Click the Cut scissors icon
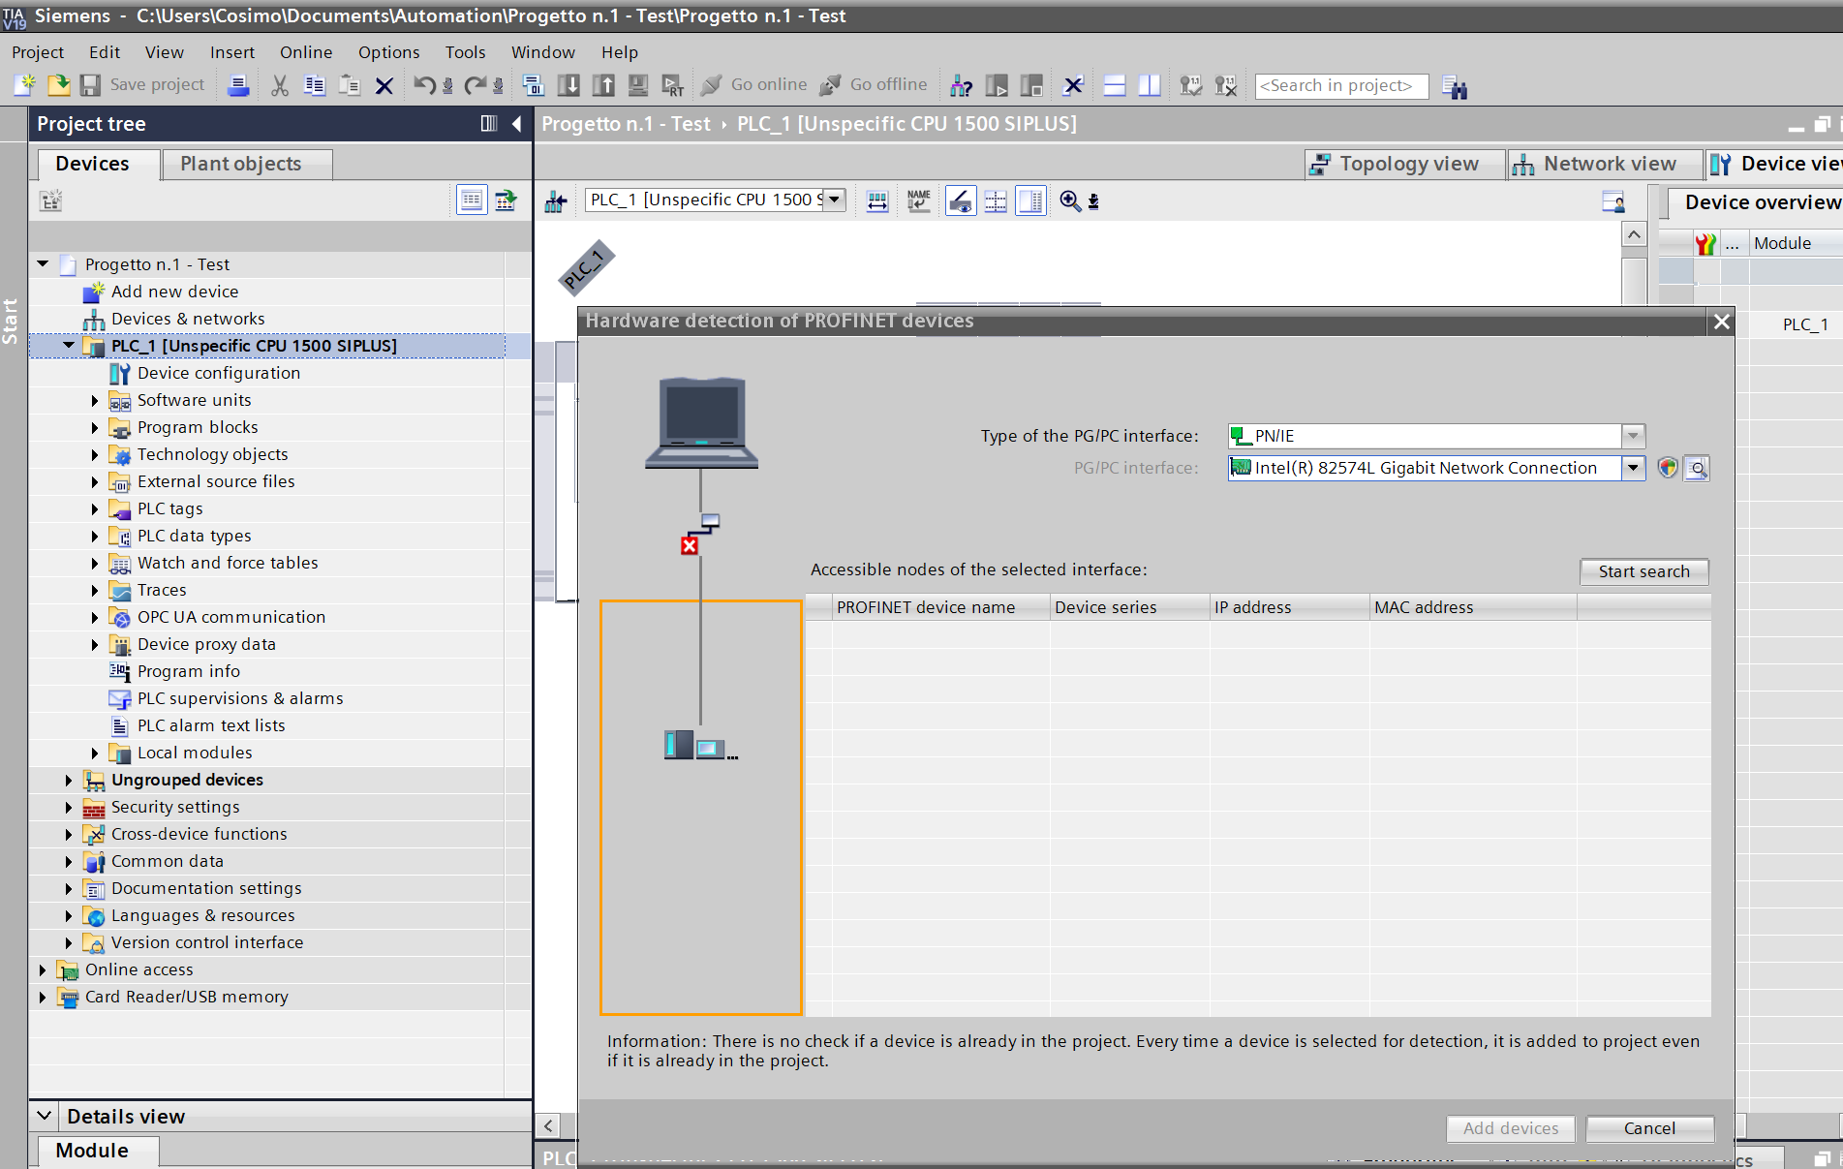Viewport: 1843px width, 1169px height. (x=280, y=86)
